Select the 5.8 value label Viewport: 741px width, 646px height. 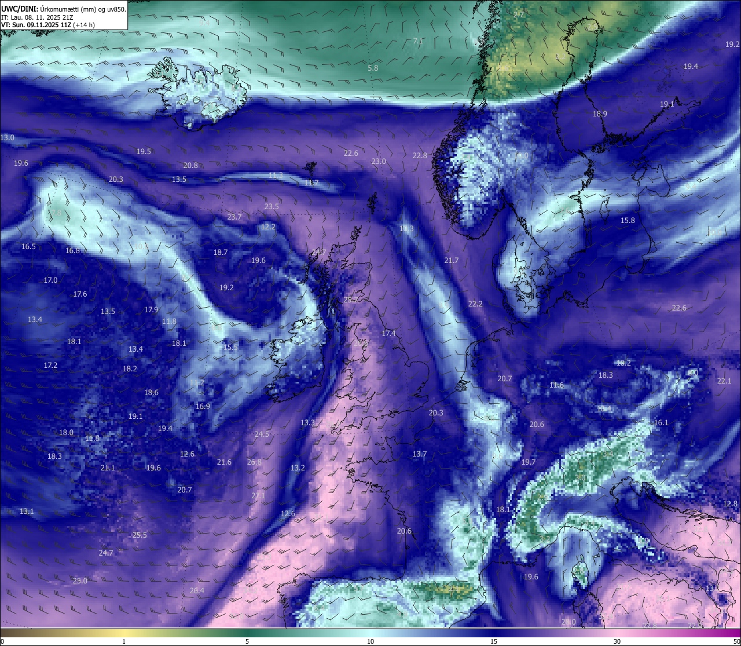[x=373, y=68]
